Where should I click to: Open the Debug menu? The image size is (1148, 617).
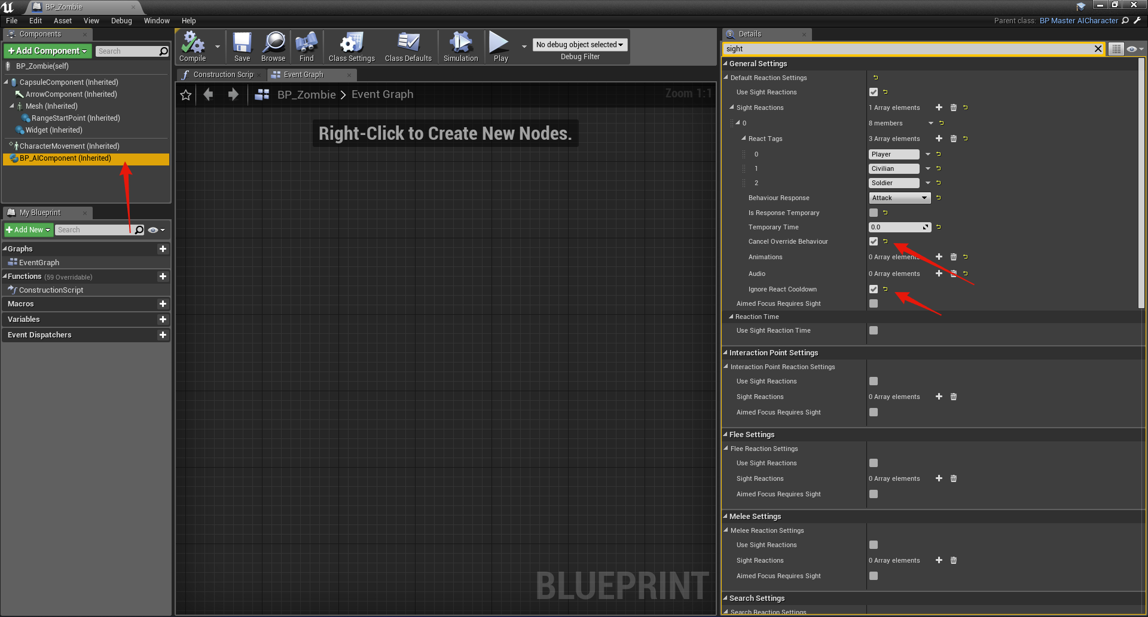point(121,21)
